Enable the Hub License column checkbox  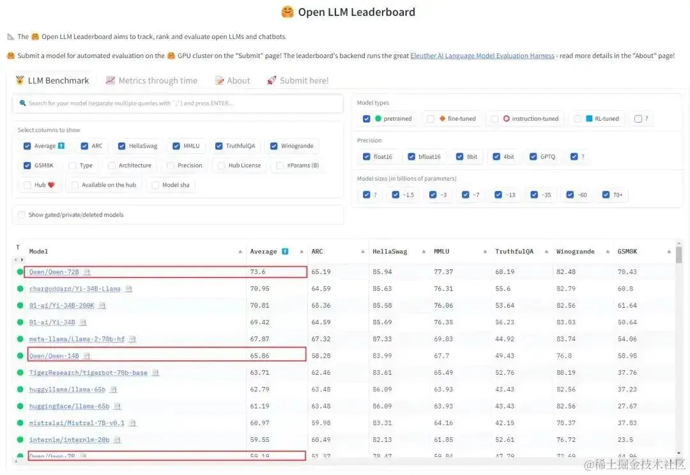click(221, 165)
